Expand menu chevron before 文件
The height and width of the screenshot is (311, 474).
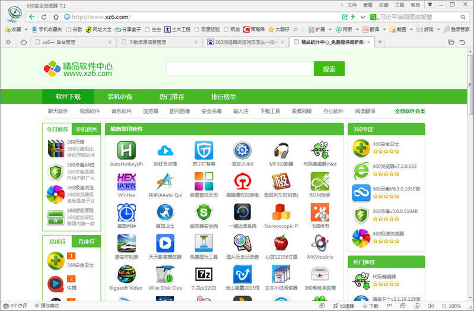(342, 5)
